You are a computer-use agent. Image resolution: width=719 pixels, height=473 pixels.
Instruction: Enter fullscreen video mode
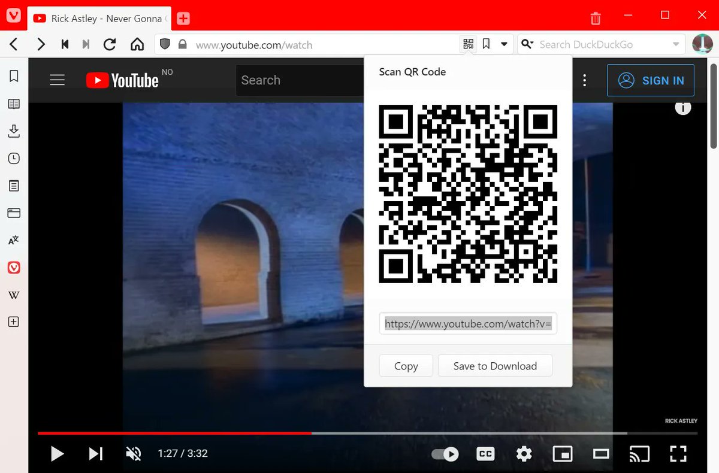tap(678, 454)
